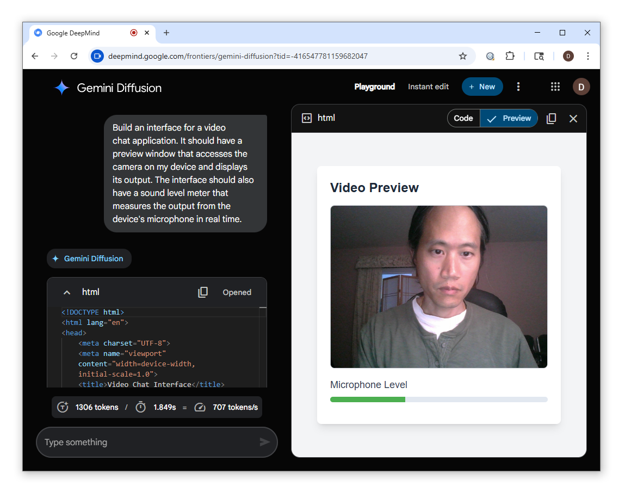Copy the html code block in chat

[x=203, y=292]
